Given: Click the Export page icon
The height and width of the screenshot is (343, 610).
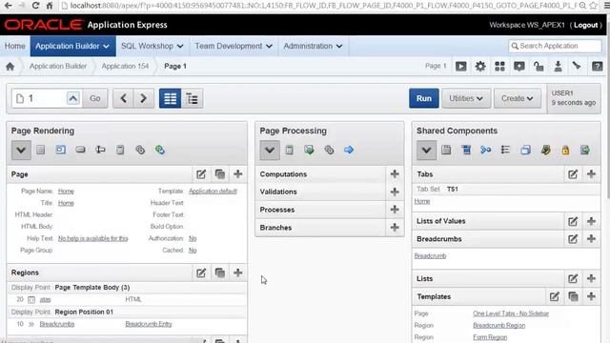Looking at the screenshot, I should (x=559, y=67).
